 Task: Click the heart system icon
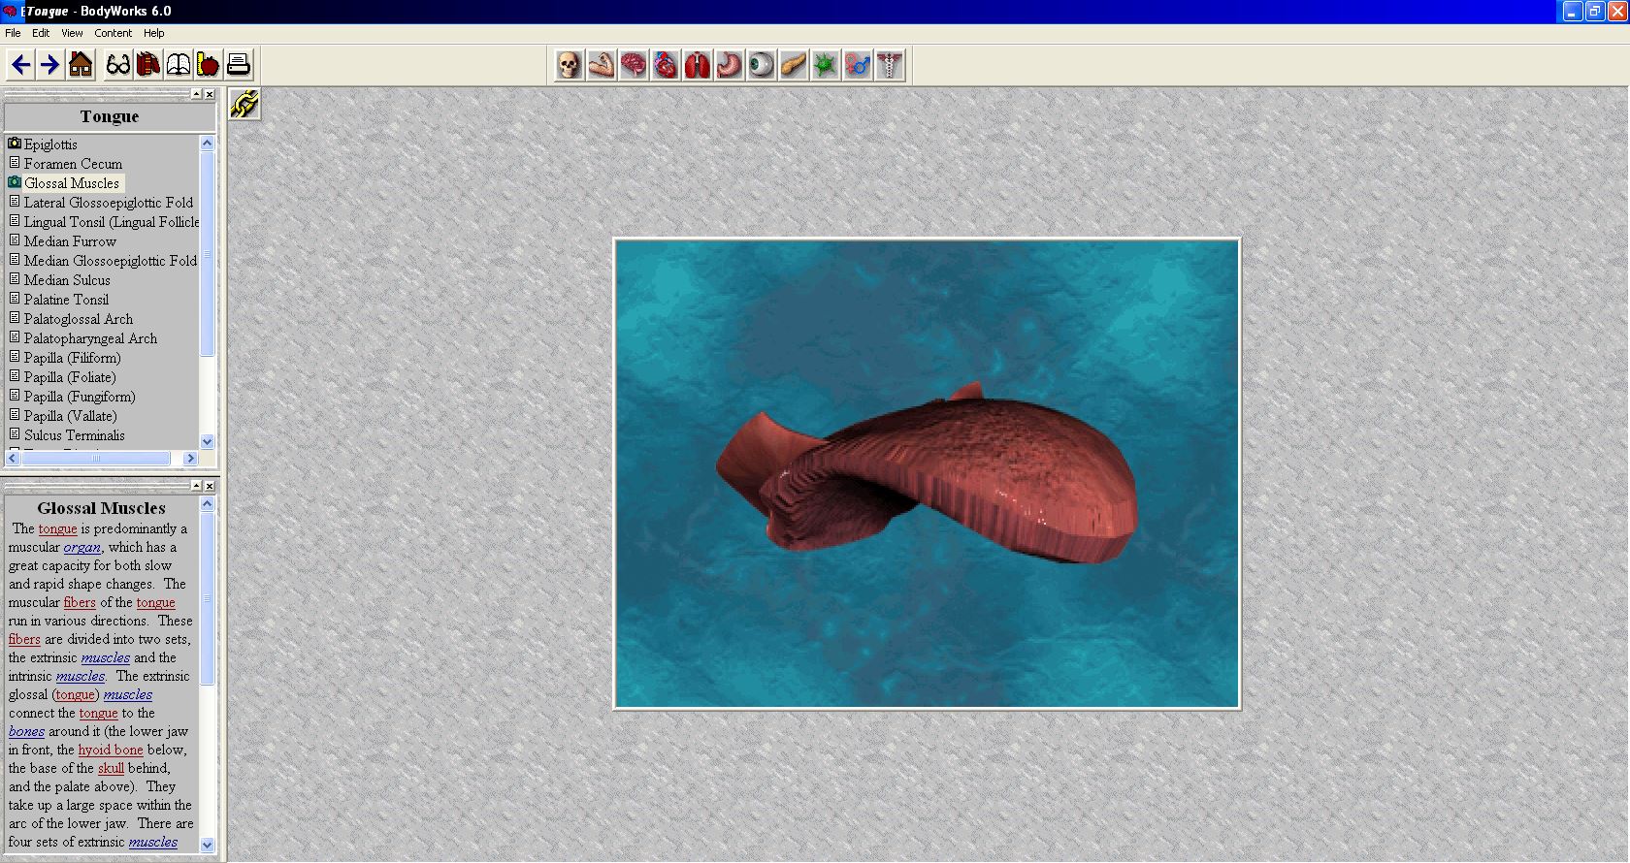click(x=666, y=65)
